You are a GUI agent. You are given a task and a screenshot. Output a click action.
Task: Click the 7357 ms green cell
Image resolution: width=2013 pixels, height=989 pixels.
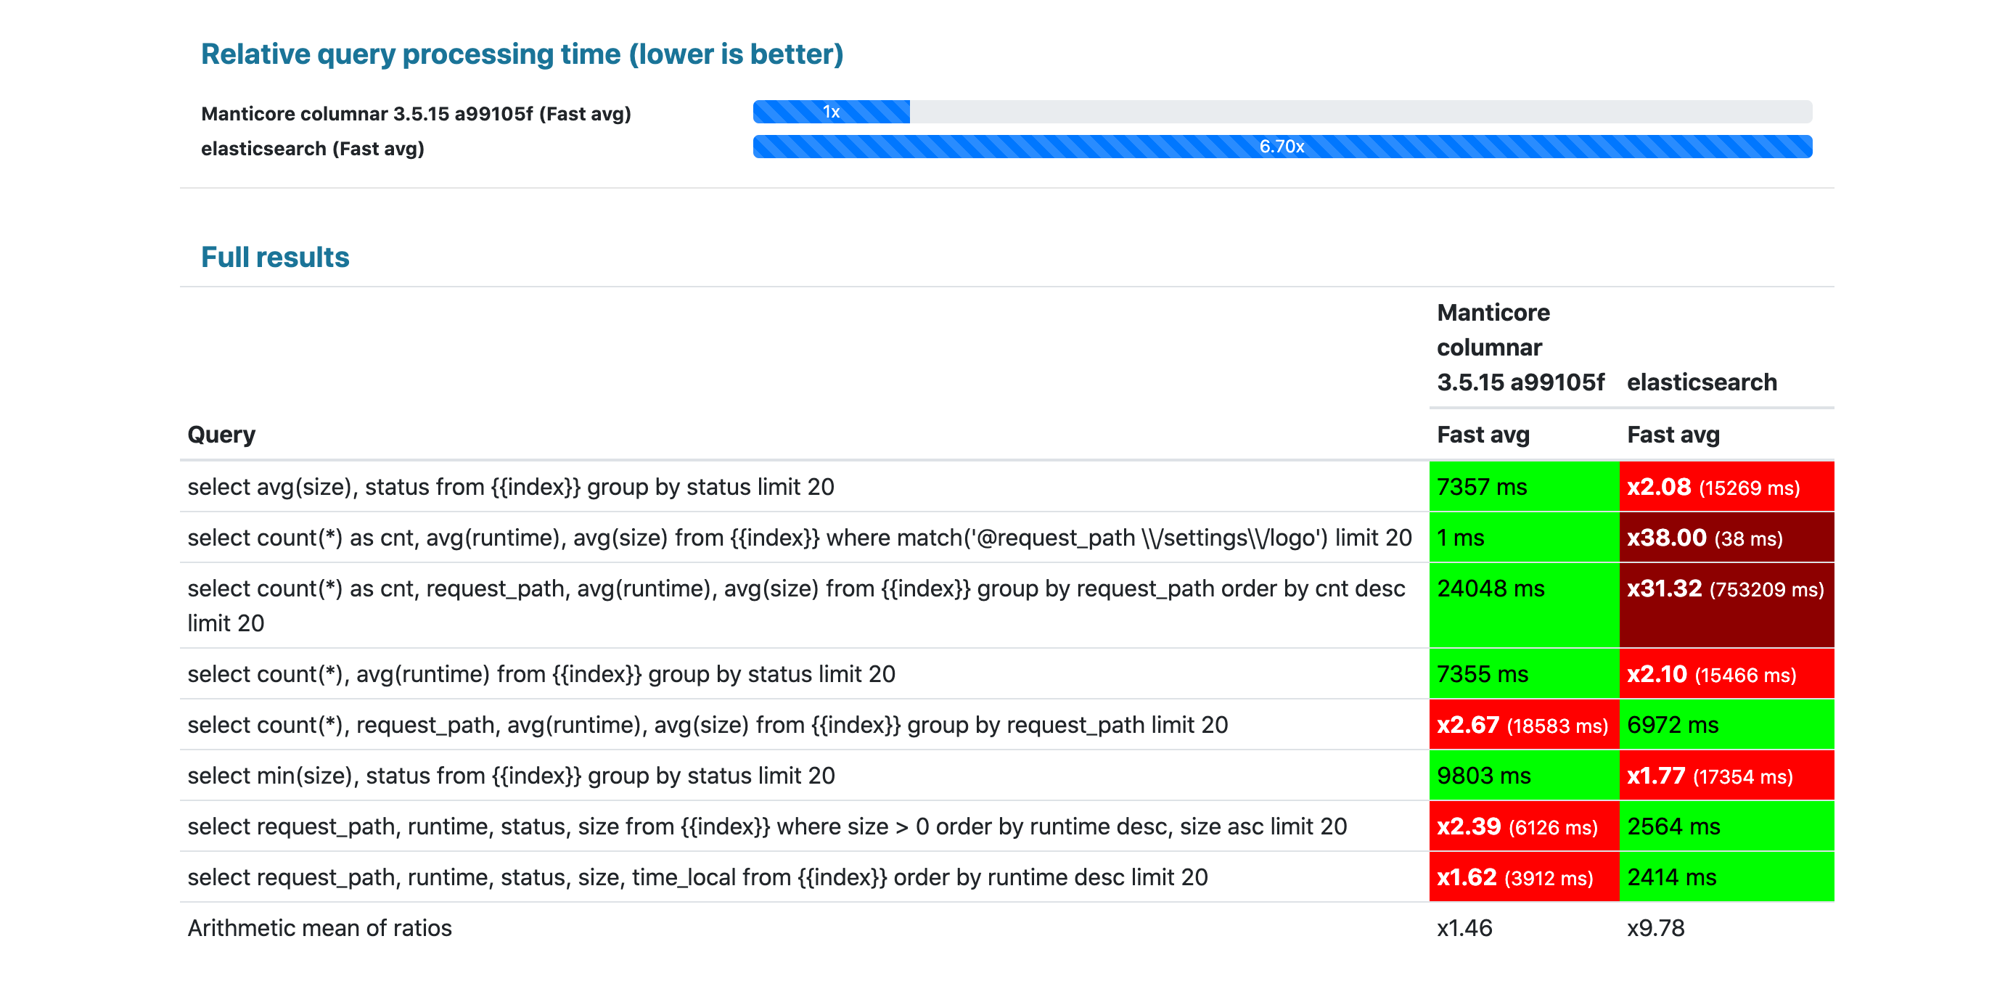pyautogui.click(x=1522, y=487)
